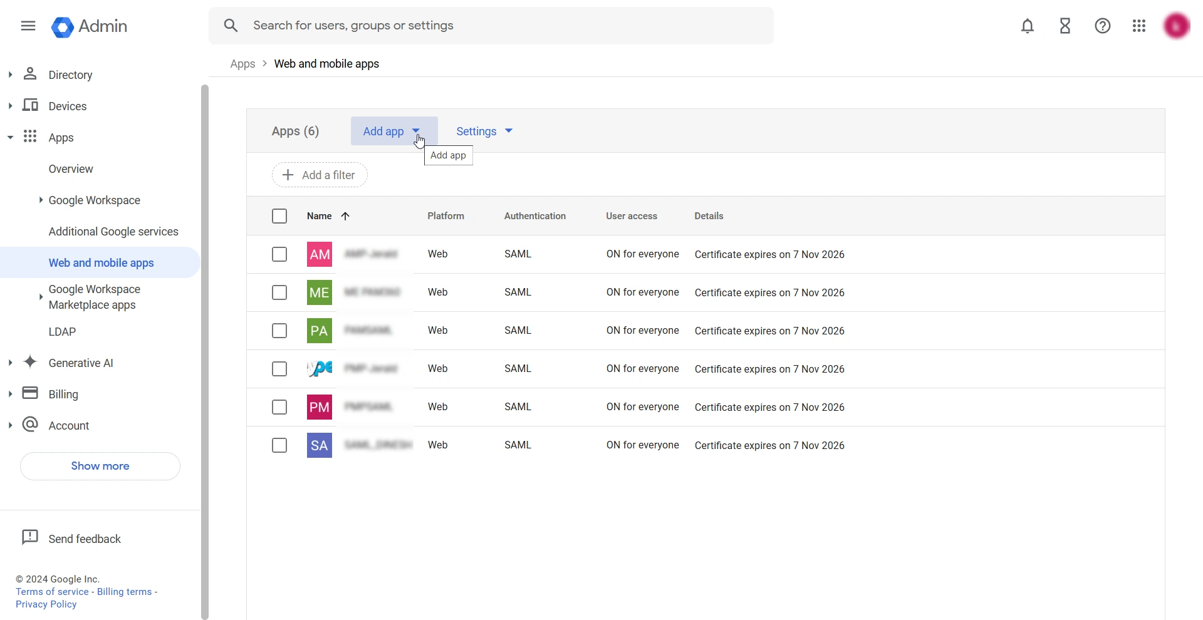Click the account avatar icon
The image size is (1203, 620).
(x=1176, y=26)
